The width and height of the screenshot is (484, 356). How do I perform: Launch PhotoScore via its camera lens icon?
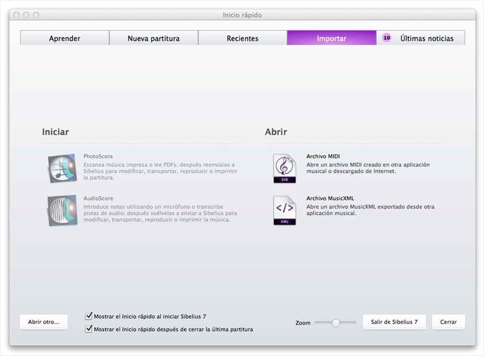pyautogui.click(x=62, y=168)
